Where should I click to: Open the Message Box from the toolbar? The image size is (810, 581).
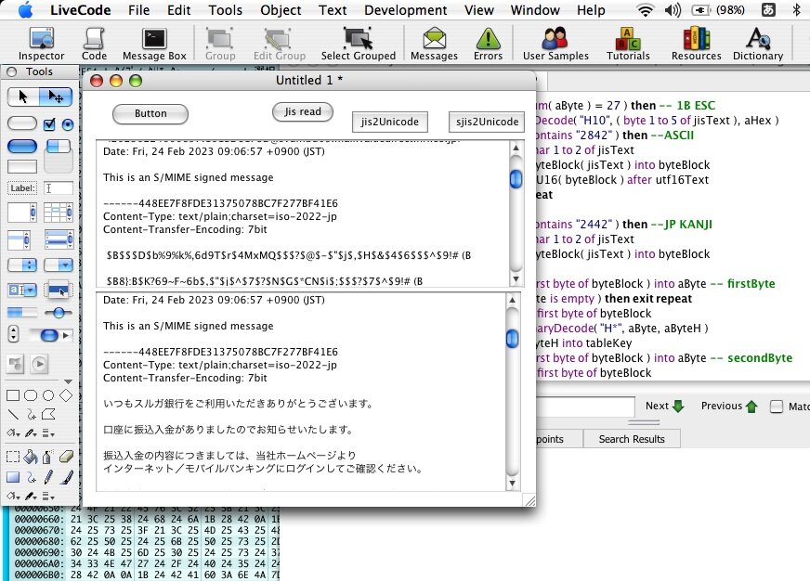click(153, 42)
